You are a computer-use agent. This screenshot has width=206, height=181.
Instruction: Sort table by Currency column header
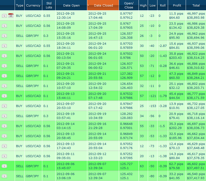pos(33,5)
